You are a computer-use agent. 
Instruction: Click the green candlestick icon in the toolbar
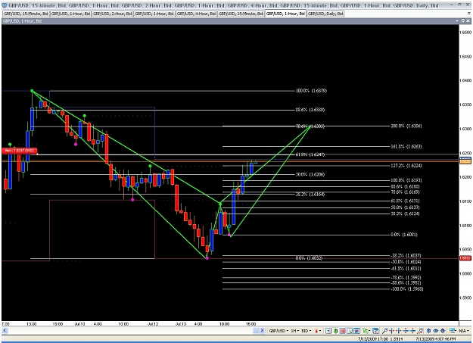(x=335, y=331)
